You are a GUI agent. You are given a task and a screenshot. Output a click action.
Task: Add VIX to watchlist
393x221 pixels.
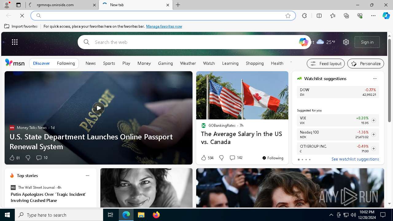pos(374,120)
